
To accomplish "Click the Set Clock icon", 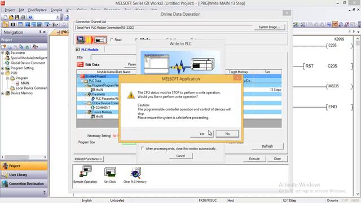I will coord(110,172).
